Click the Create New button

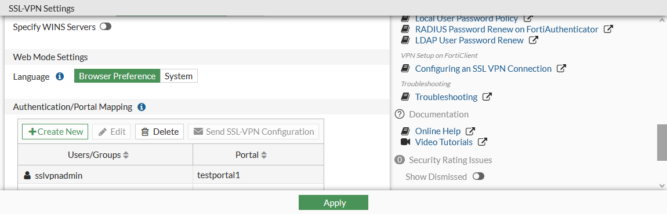point(55,132)
